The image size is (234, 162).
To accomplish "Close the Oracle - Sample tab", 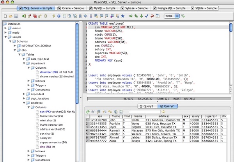I will (x=60, y=8).
